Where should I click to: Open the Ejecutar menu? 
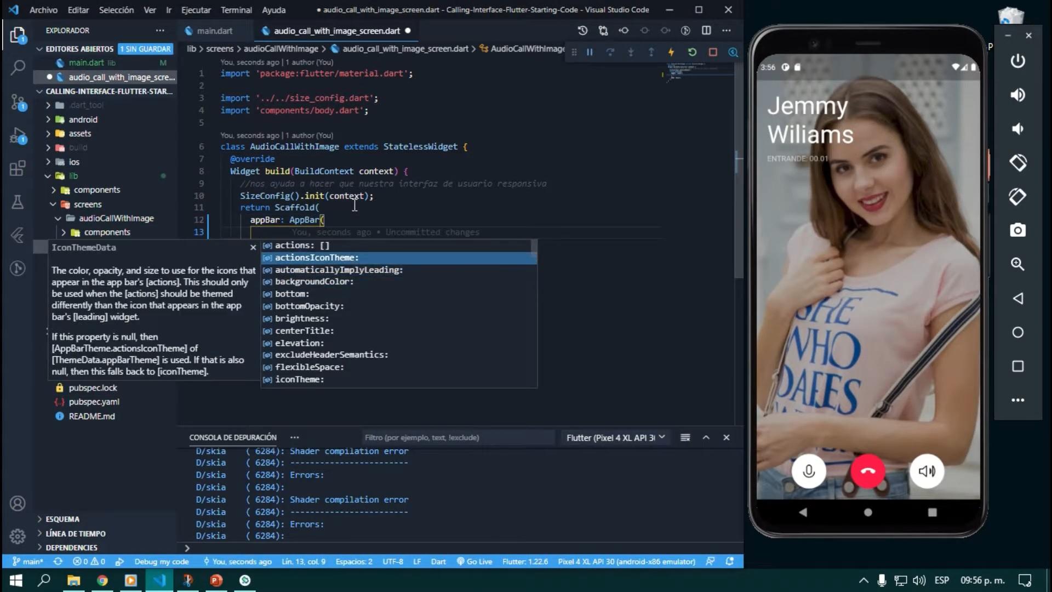click(196, 10)
